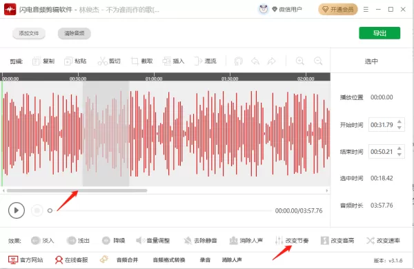Undo the last edit
This screenshot has height=269, width=414.
(x=255, y=61)
